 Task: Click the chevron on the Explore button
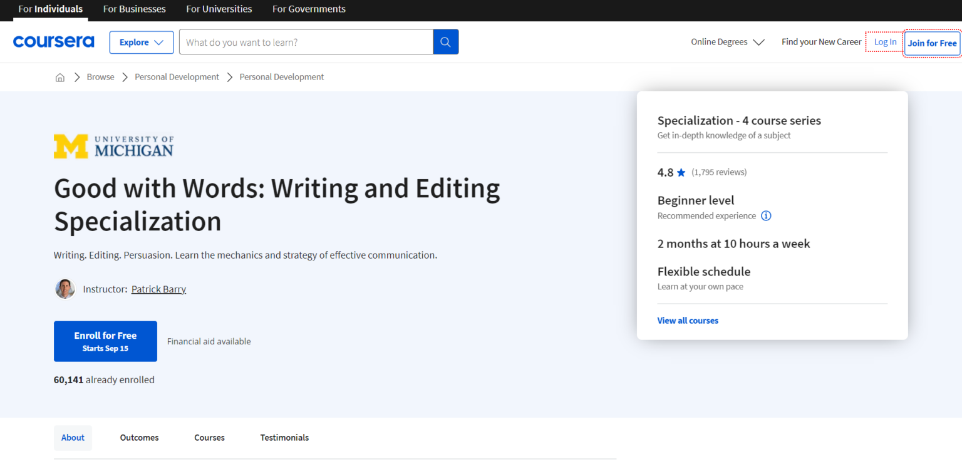click(x=158, y=42)
